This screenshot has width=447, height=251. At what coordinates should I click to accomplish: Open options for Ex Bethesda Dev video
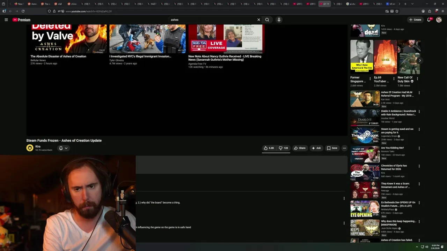[x=419, y=203]
